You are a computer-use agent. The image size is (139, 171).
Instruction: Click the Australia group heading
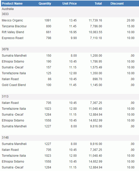coord(8,9)
